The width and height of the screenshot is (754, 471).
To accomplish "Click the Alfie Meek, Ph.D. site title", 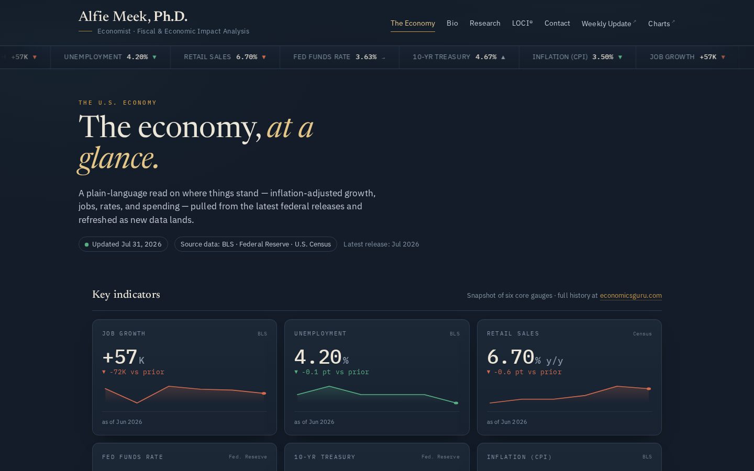I will (133, 16).
